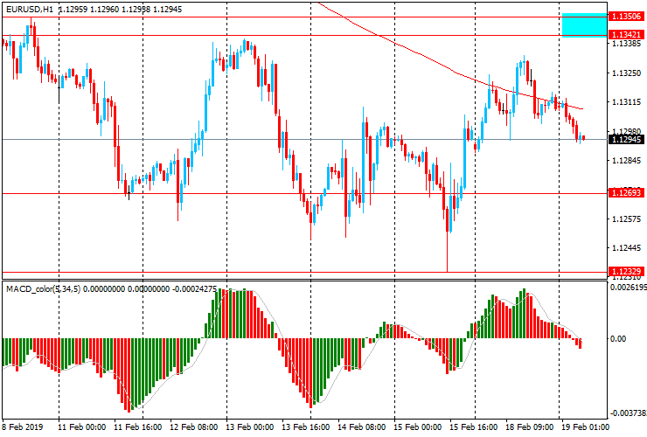647x437 pixels.
Task: Click the red 1.12693 price level label
Action: pos(626,192)
